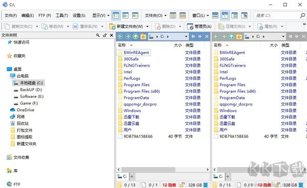Image resolution: width=307 pixels, height=188 pixels.
Task: Close the left blue pane with X
Action: [207, 36]
